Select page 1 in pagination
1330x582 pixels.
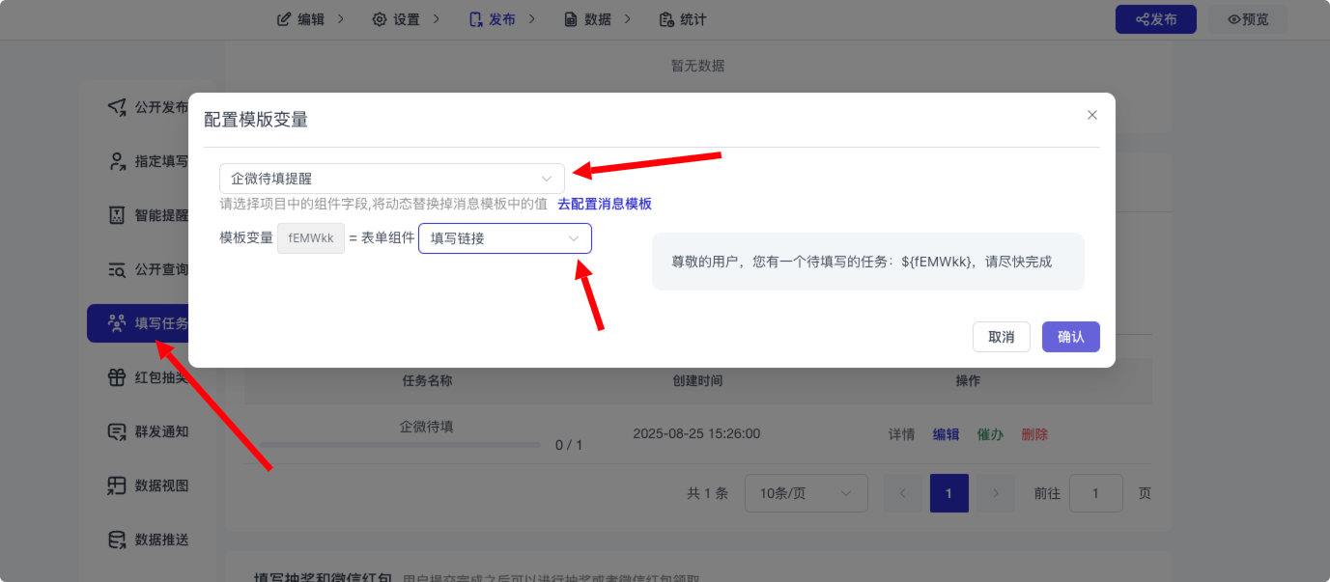click(949, 493)
